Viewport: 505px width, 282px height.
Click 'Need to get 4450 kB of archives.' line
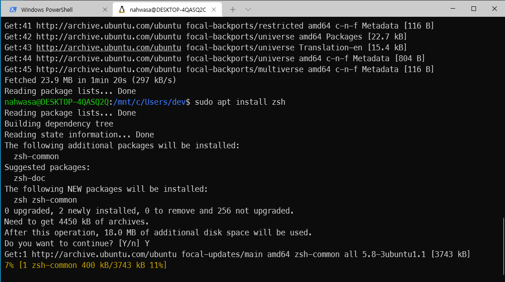click(x=77, y=222)
